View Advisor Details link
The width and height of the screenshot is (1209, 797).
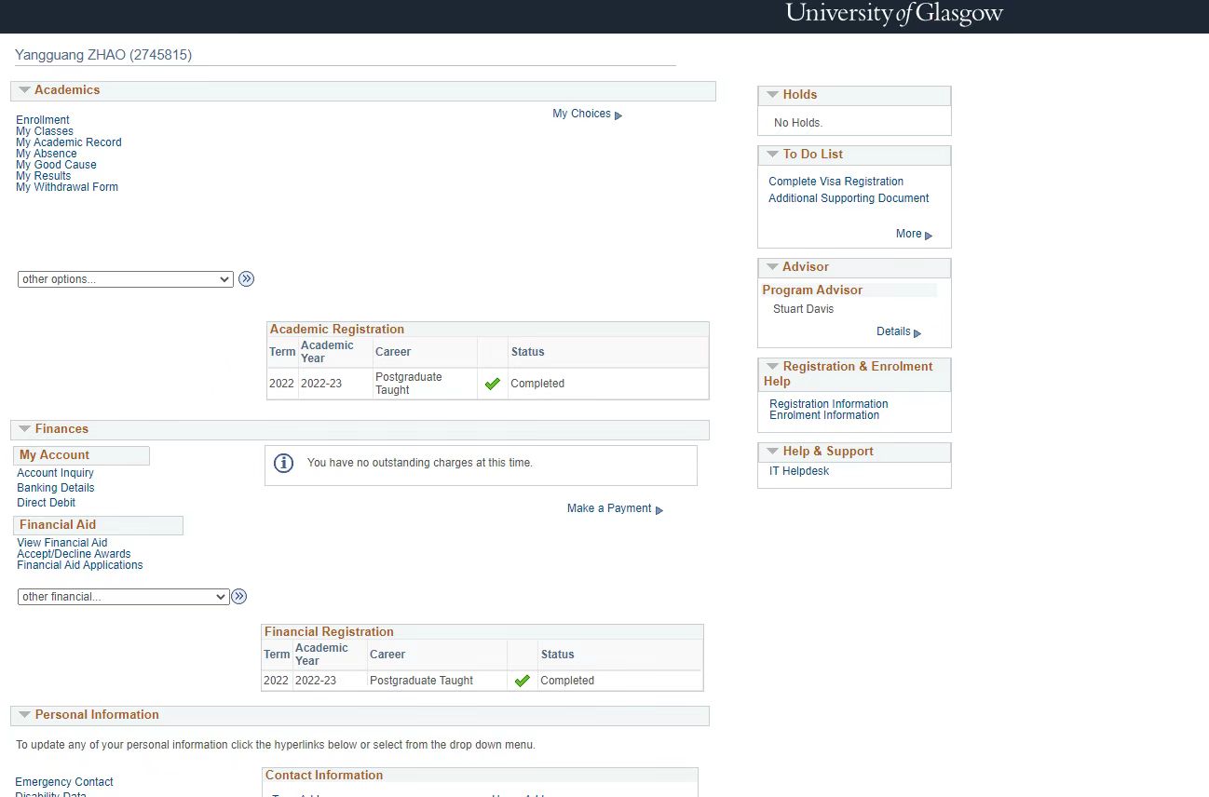(893, 331)
